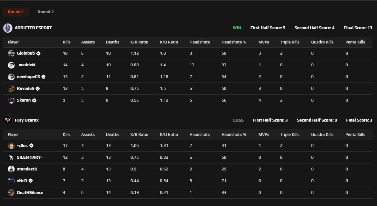Click K/R Ratio header in Fury Ozarox table

point(139,135)
